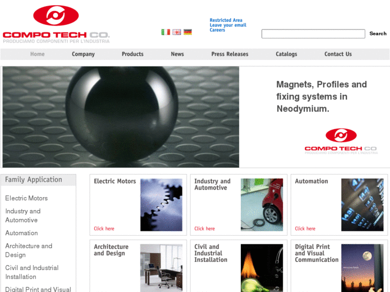Click Civil and Industrial Installation card title
The width and height of the screenshot is (390, 292).
click(211, 253)
